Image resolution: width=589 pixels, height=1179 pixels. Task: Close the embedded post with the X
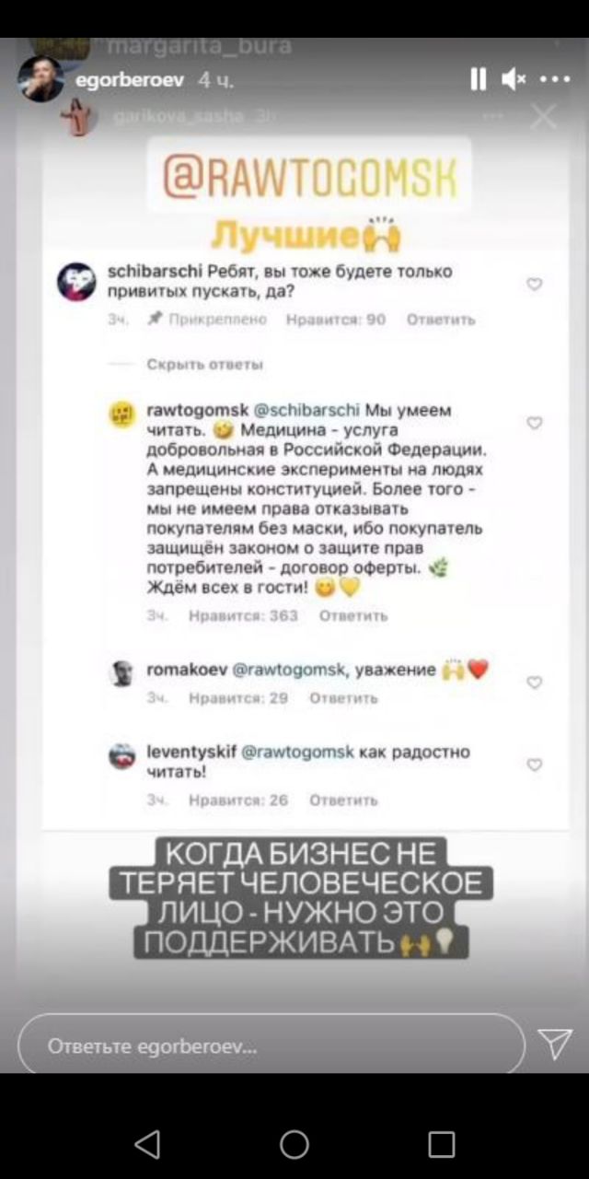(543, 117)
